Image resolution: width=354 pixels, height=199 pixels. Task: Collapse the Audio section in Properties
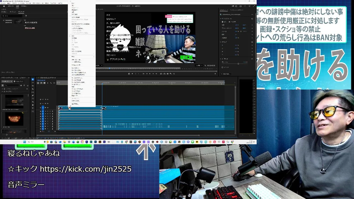tap(220, 59)
